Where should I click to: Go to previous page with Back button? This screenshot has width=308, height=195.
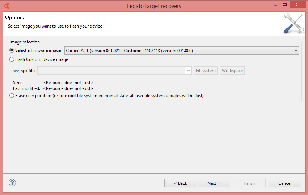[181, 183]
